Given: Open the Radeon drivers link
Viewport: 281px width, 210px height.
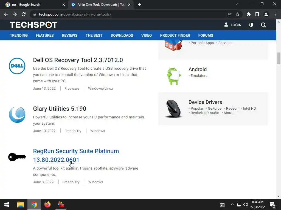Looking at the screenshot, I should click(232, 108).
